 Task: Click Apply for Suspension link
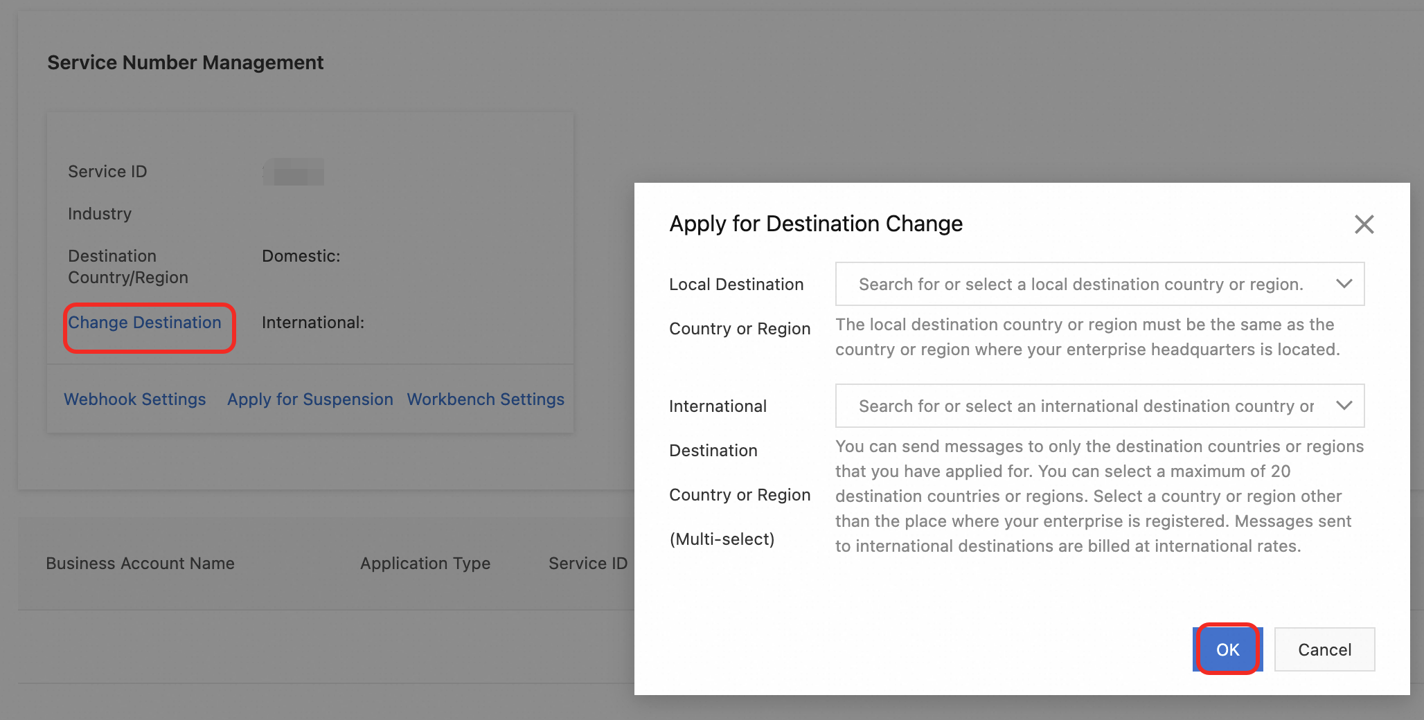coord(310,399)
